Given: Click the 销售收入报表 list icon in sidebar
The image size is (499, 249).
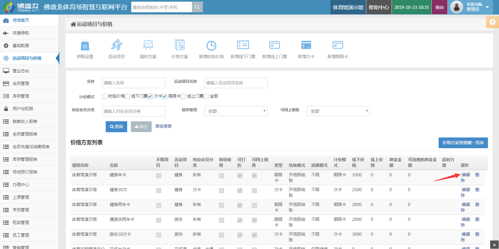Looking at the screenshot, I should click(6, 121).
